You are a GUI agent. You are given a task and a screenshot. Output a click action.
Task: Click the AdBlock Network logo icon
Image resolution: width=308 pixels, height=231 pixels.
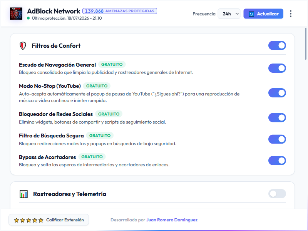pyautogui.click(x=16, y=14)
